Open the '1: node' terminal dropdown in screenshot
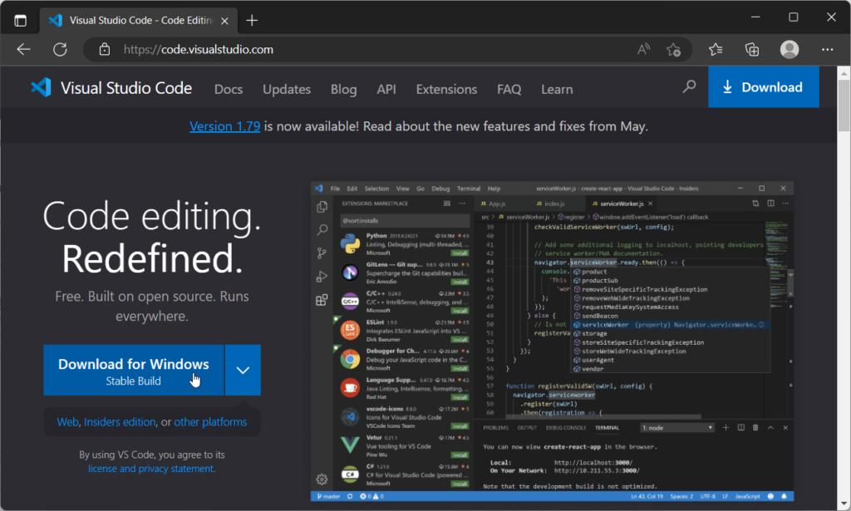851x511 pixels. [x=677, y=428]
